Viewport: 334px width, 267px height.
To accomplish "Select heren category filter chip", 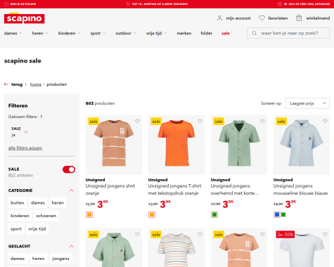I will 58,202.
